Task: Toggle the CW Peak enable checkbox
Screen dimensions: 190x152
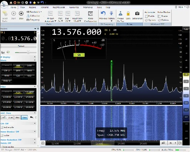Action: pos(2,127)
